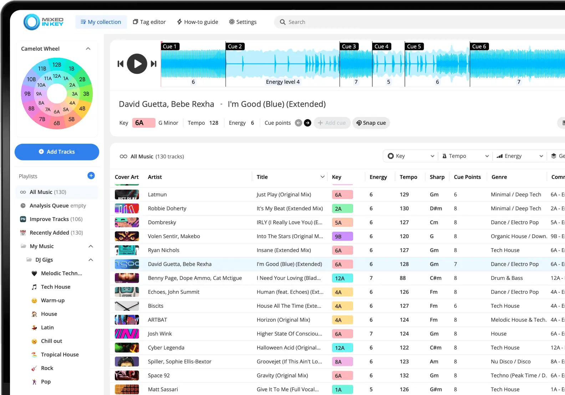Skip to the previous track
Viewport: 565px width, 395px height.
pos(121,64)
